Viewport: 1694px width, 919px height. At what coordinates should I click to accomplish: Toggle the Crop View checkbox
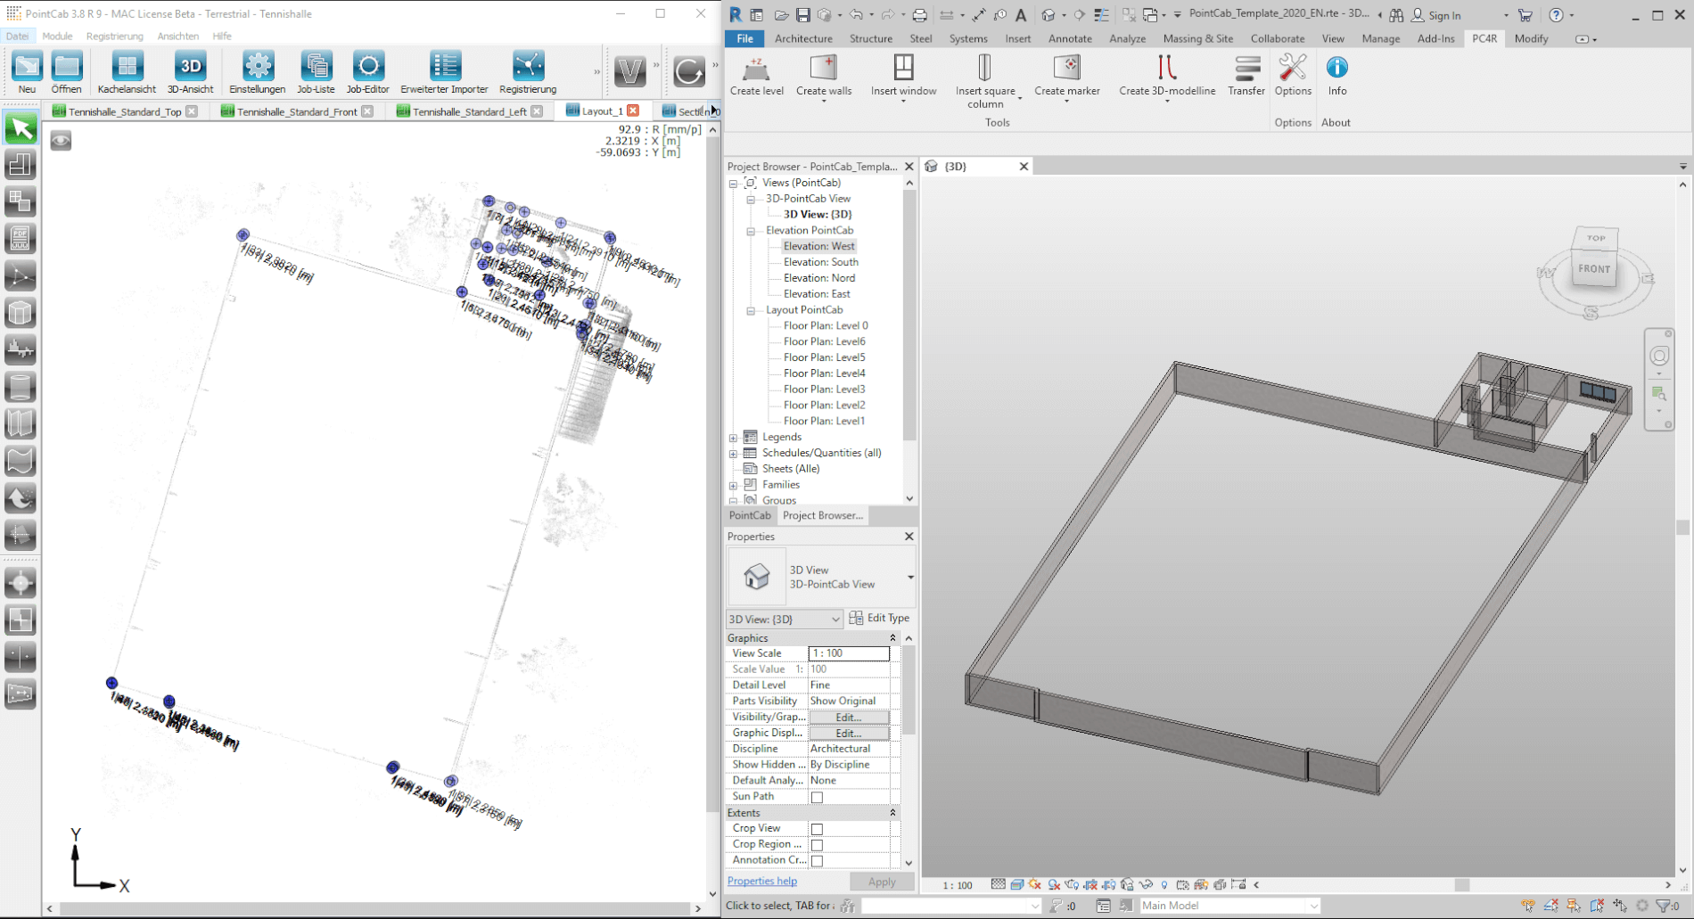coord(817,829)
